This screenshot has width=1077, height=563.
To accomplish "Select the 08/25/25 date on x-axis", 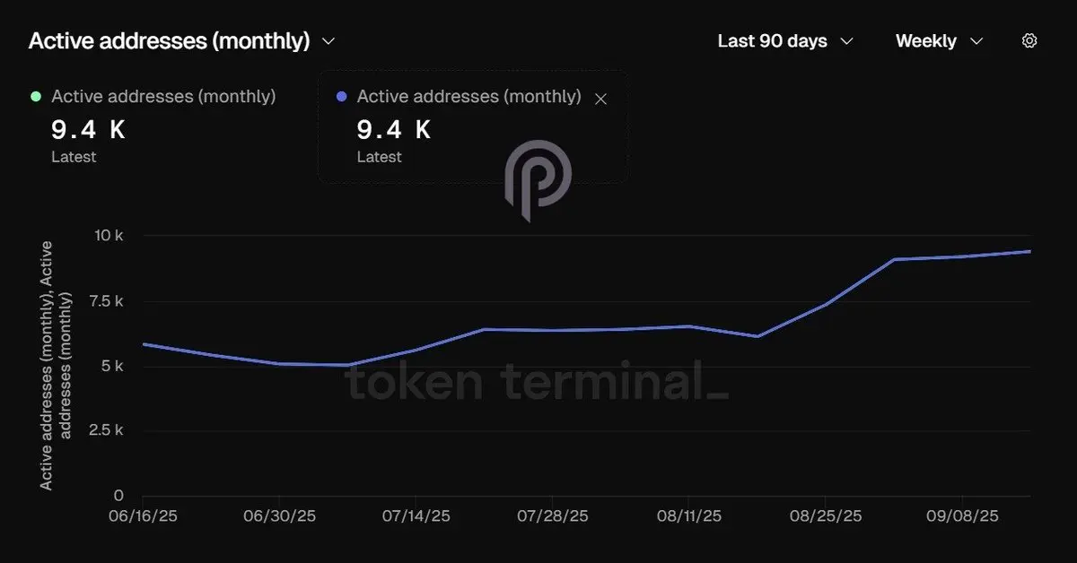I will pyautogui.click(x=826, y=517).
